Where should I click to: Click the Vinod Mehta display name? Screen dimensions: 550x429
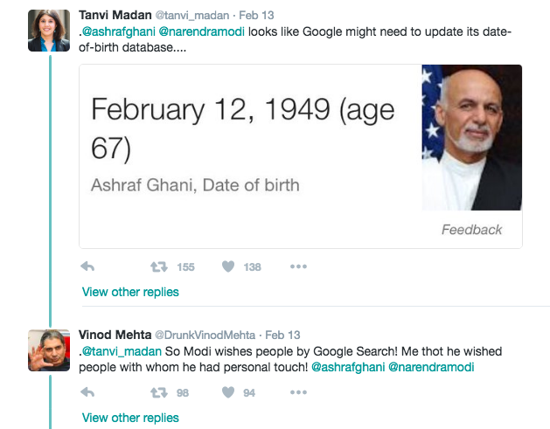[x=115, y=335]
